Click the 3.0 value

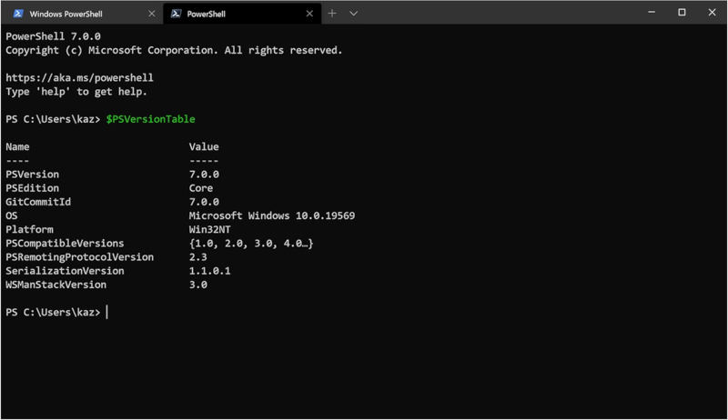[198, 285]
